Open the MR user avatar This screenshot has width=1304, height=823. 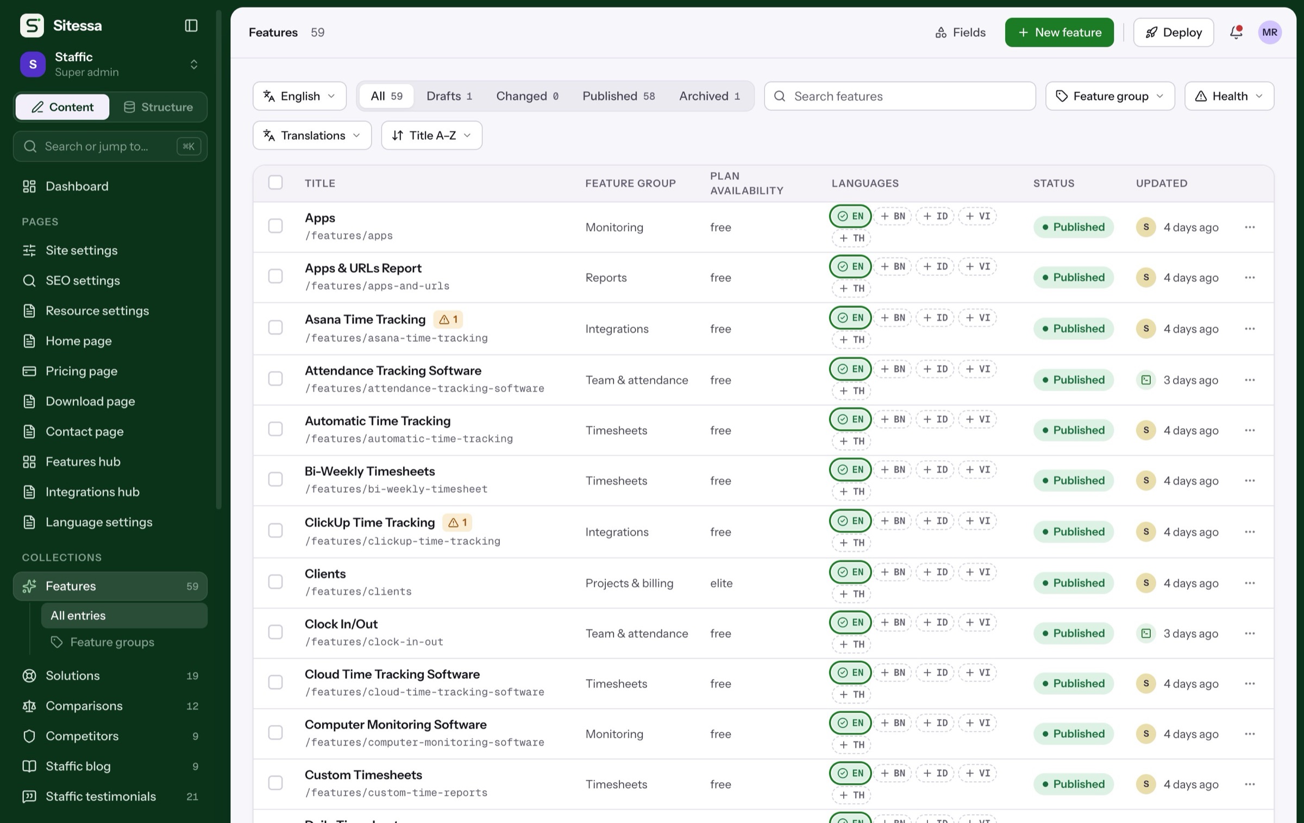click(x=1270, y=32)
